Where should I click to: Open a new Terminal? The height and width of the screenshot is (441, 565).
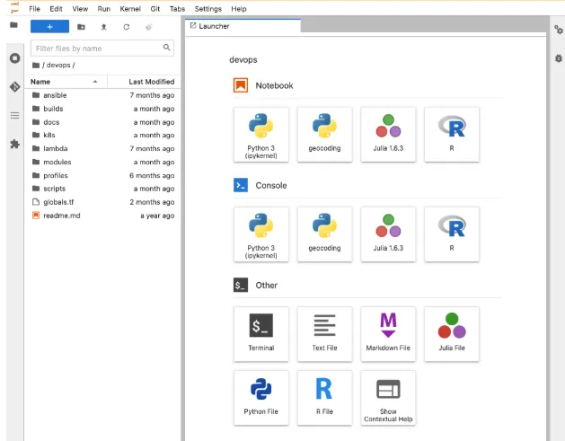tap(260, 334)
